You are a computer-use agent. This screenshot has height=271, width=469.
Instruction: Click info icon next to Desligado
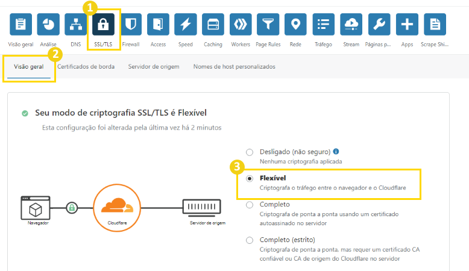click(336, 152)
